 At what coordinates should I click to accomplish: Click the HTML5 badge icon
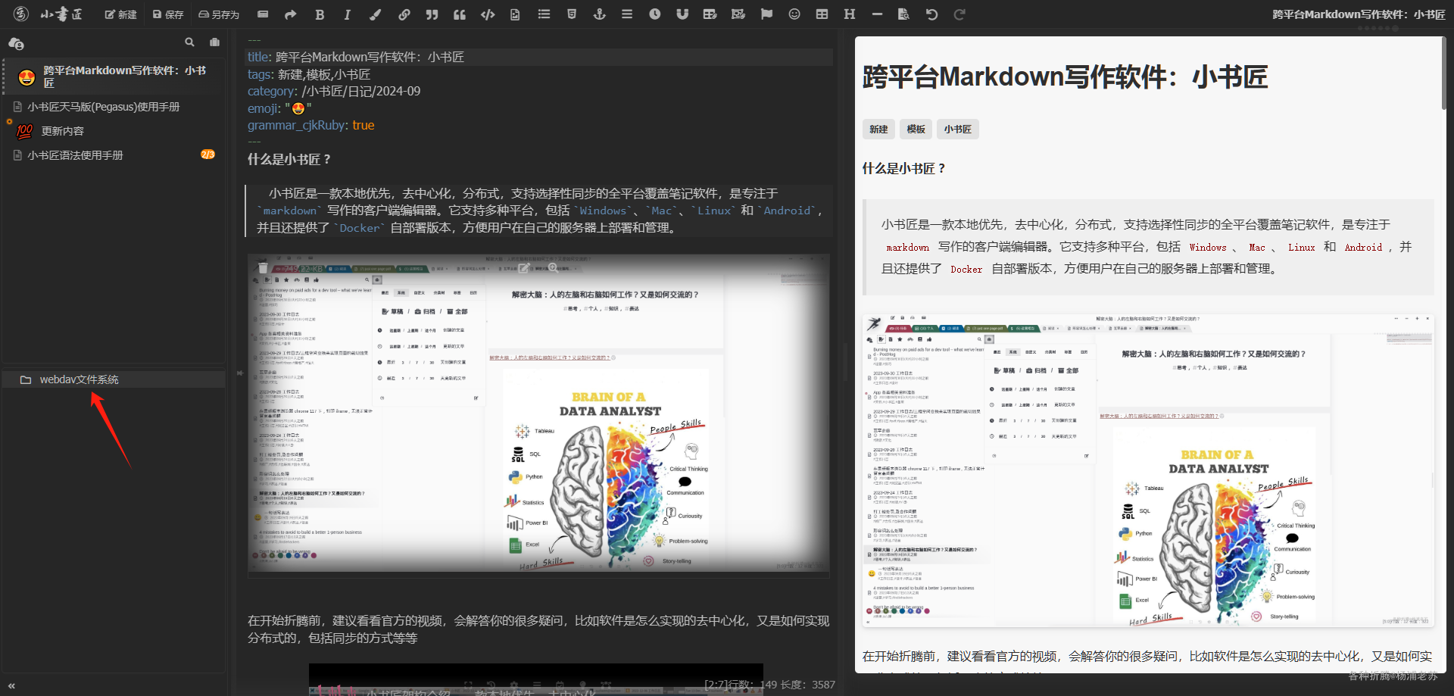[x=572, y=14]
